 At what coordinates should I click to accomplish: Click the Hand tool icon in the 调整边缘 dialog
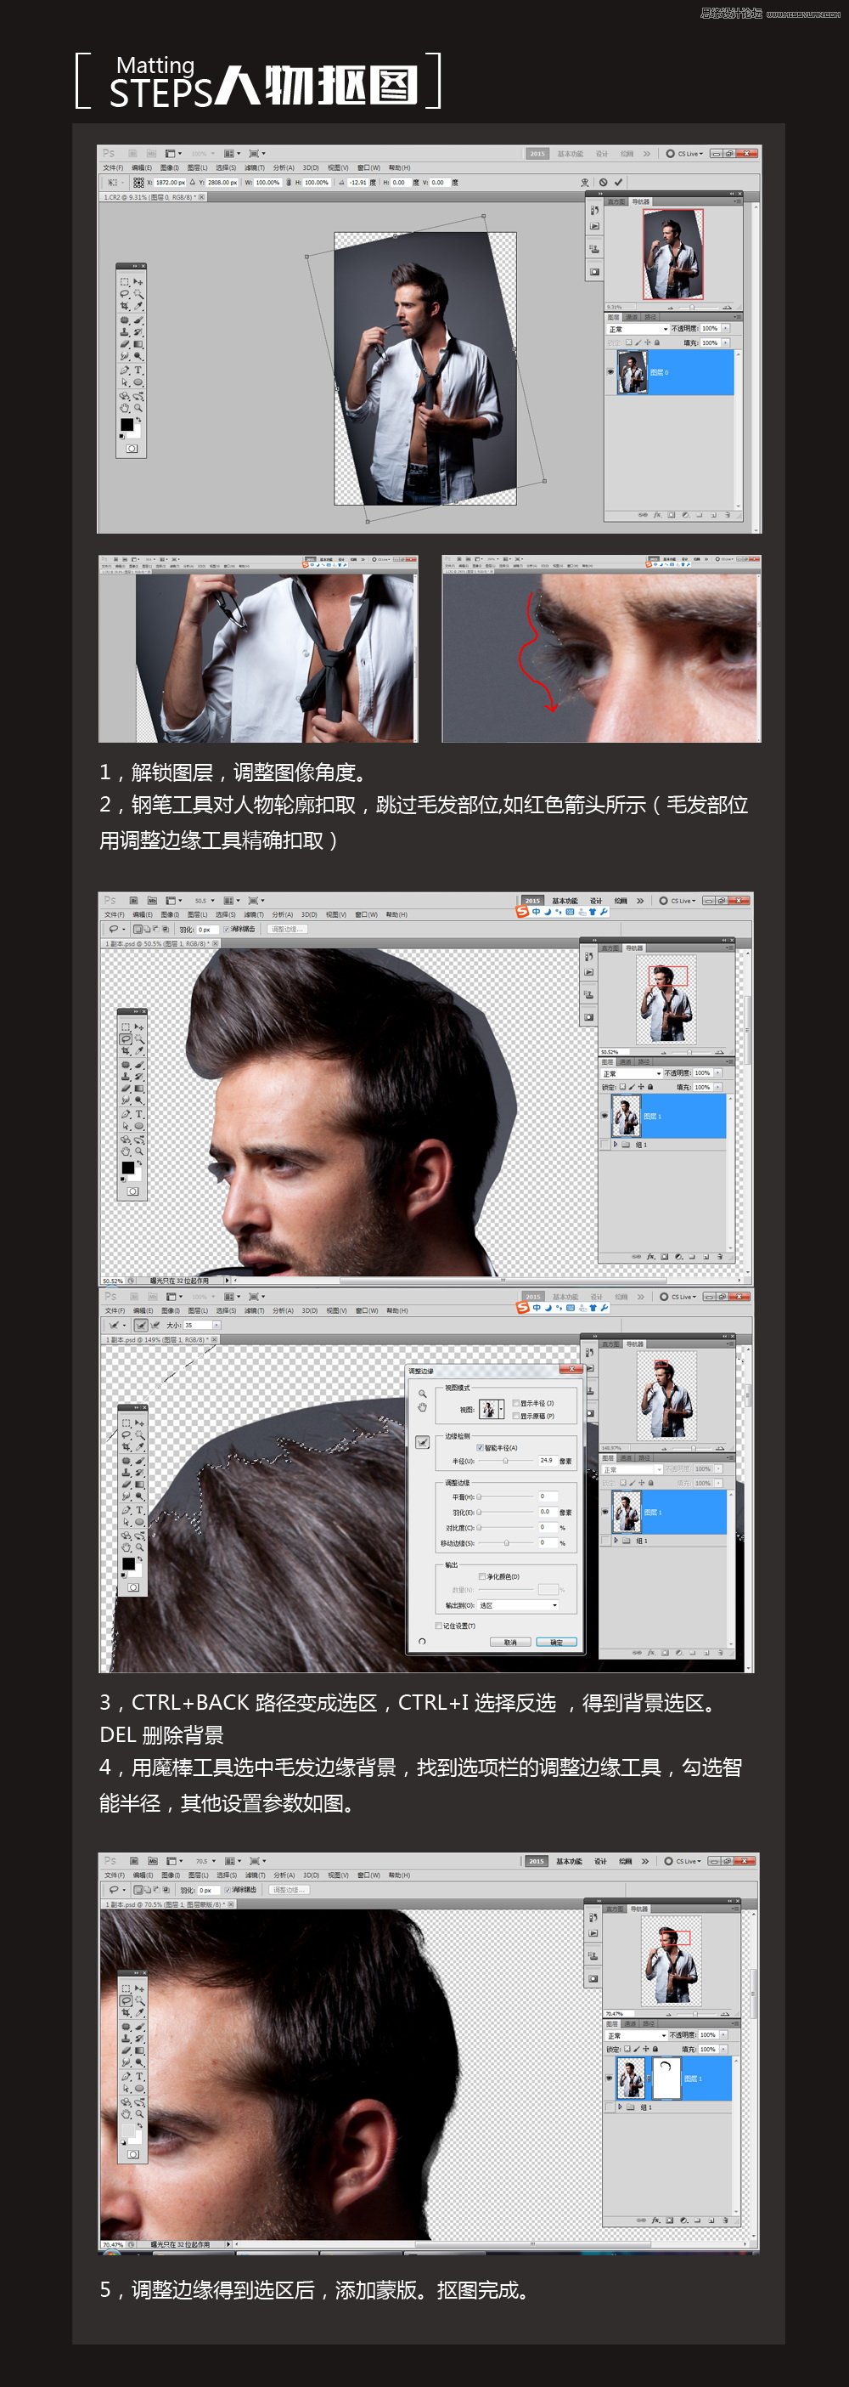point(423,1408)
